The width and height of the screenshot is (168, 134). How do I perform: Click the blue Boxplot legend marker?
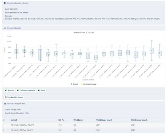point(72,84)
